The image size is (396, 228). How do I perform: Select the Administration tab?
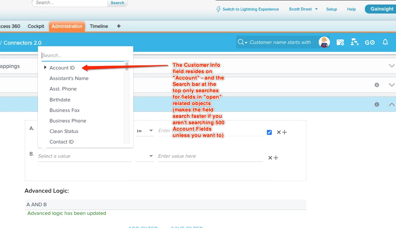(x=67, y=26)
